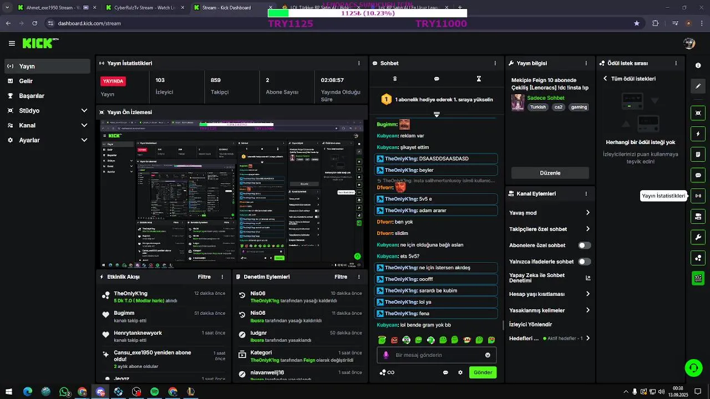
Task: Open Filtre in Etkinlik Akışı panel
Action: coord(204,277)
